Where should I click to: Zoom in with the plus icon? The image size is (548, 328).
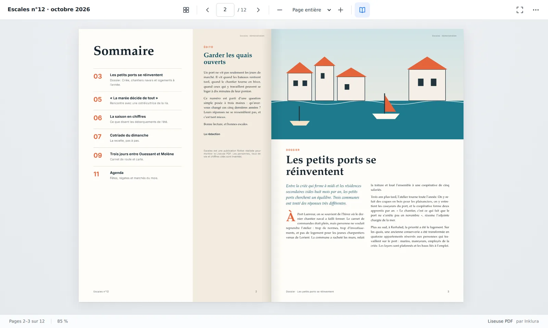point(340,10)
